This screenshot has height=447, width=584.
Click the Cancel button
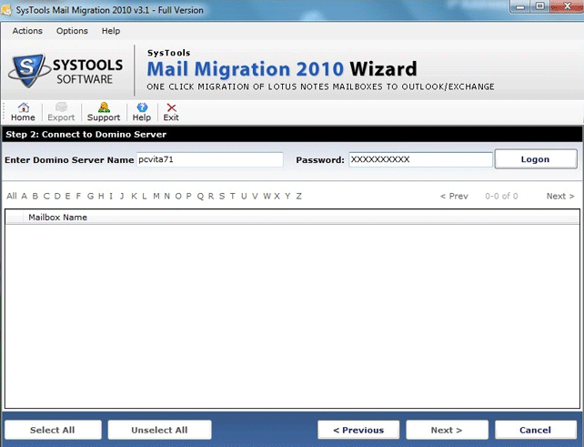536,430
